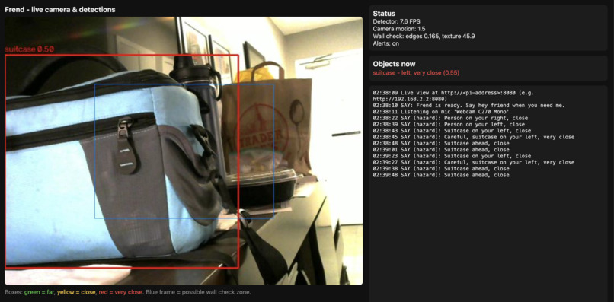Select the 02:38:43 'Suitcase on your left, close' log line

[x=452, y=131]
